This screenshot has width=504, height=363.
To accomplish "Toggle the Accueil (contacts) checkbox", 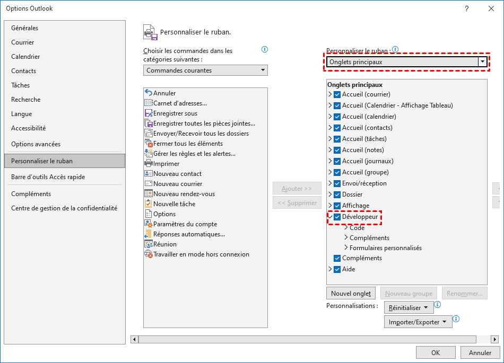I will (x=337, y=128).
